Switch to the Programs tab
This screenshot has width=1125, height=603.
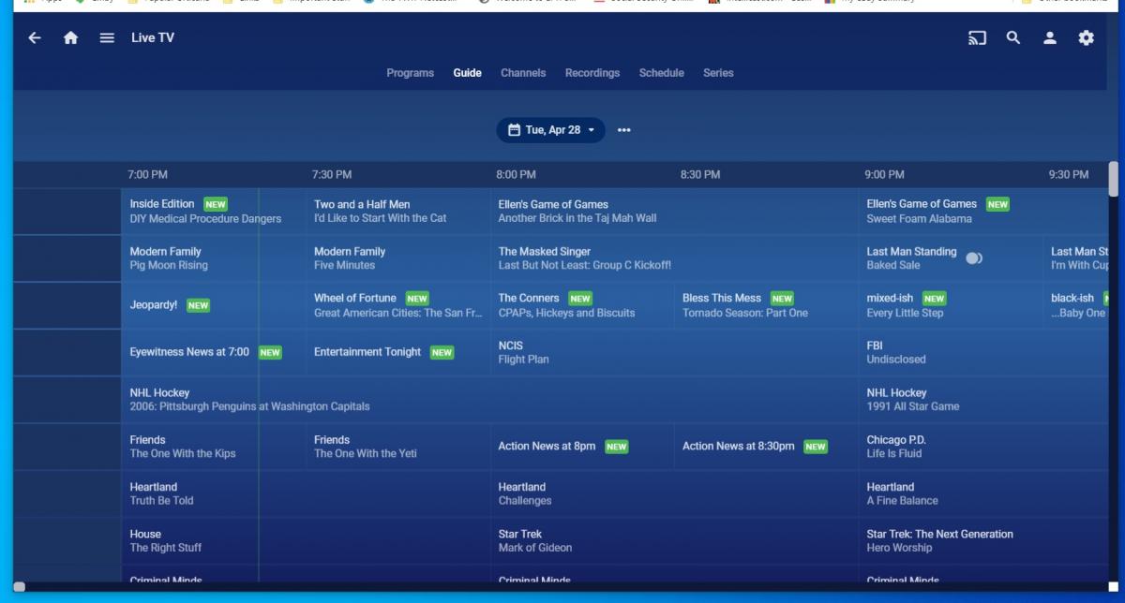click(411, 73)
